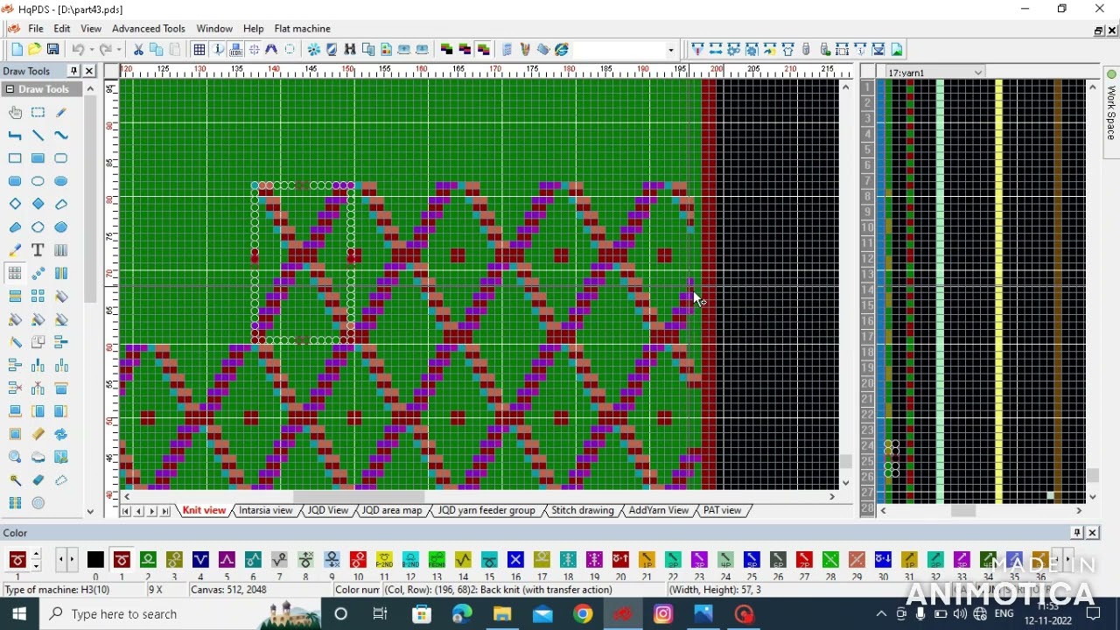
Task: Click the canvas vertical scrollbar down arrow
Action: 845,483
